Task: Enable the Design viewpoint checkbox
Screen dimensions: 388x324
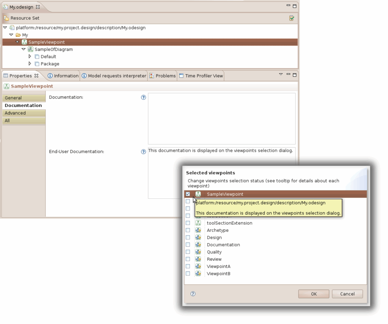Action: (188, 237)
